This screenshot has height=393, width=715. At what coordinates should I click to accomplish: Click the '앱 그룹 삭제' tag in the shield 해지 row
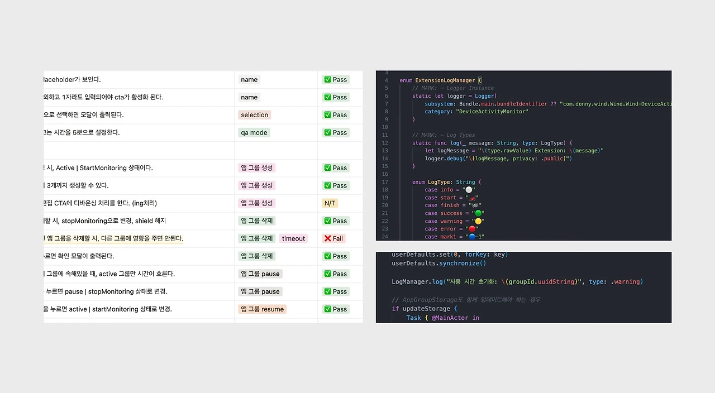(x=257, y=221)
